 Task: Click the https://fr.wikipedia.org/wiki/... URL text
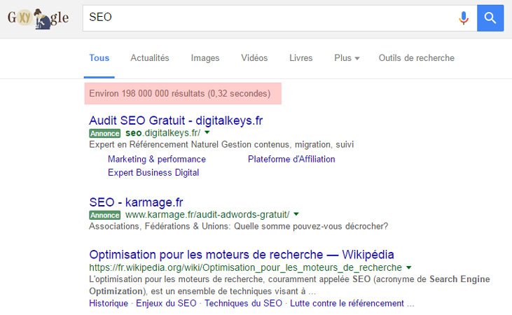click(246, 267)
